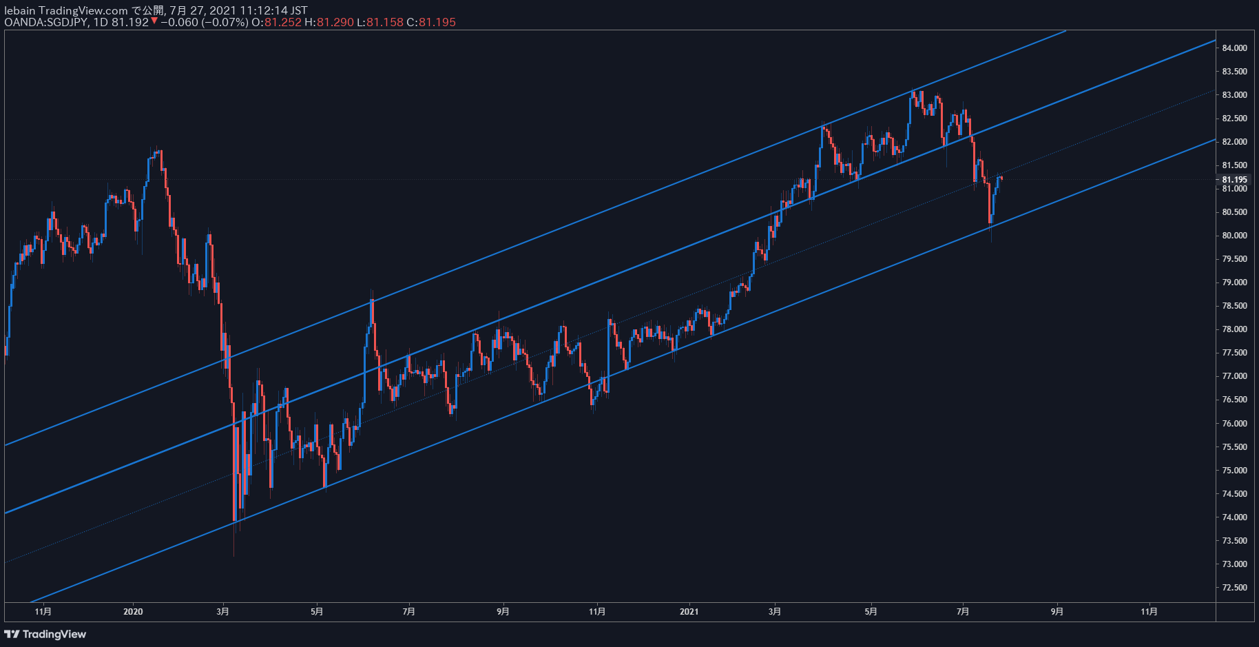The height and width of the screenshot is (647, 1259).
Task: Click the 83.000 price axis label
Action: click(1234, 95)
